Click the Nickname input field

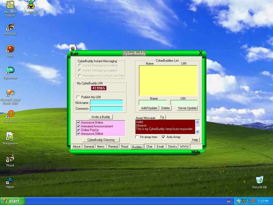[x=107, y=102]
